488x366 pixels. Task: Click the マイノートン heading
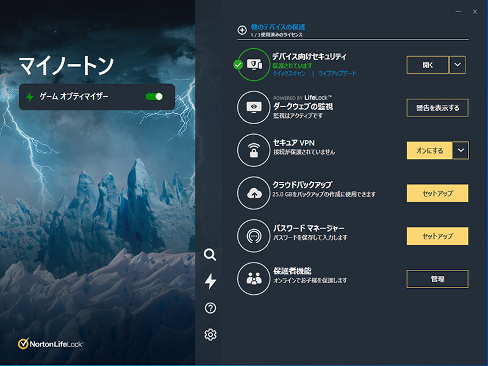[66, 66]
